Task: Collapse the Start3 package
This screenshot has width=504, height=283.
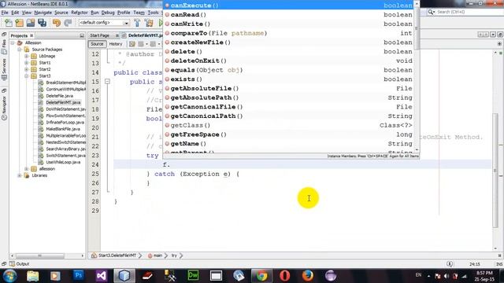Action: (27, 76)
